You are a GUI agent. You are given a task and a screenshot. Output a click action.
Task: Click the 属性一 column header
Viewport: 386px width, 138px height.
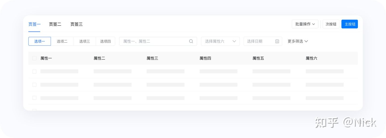click(46, 58)
